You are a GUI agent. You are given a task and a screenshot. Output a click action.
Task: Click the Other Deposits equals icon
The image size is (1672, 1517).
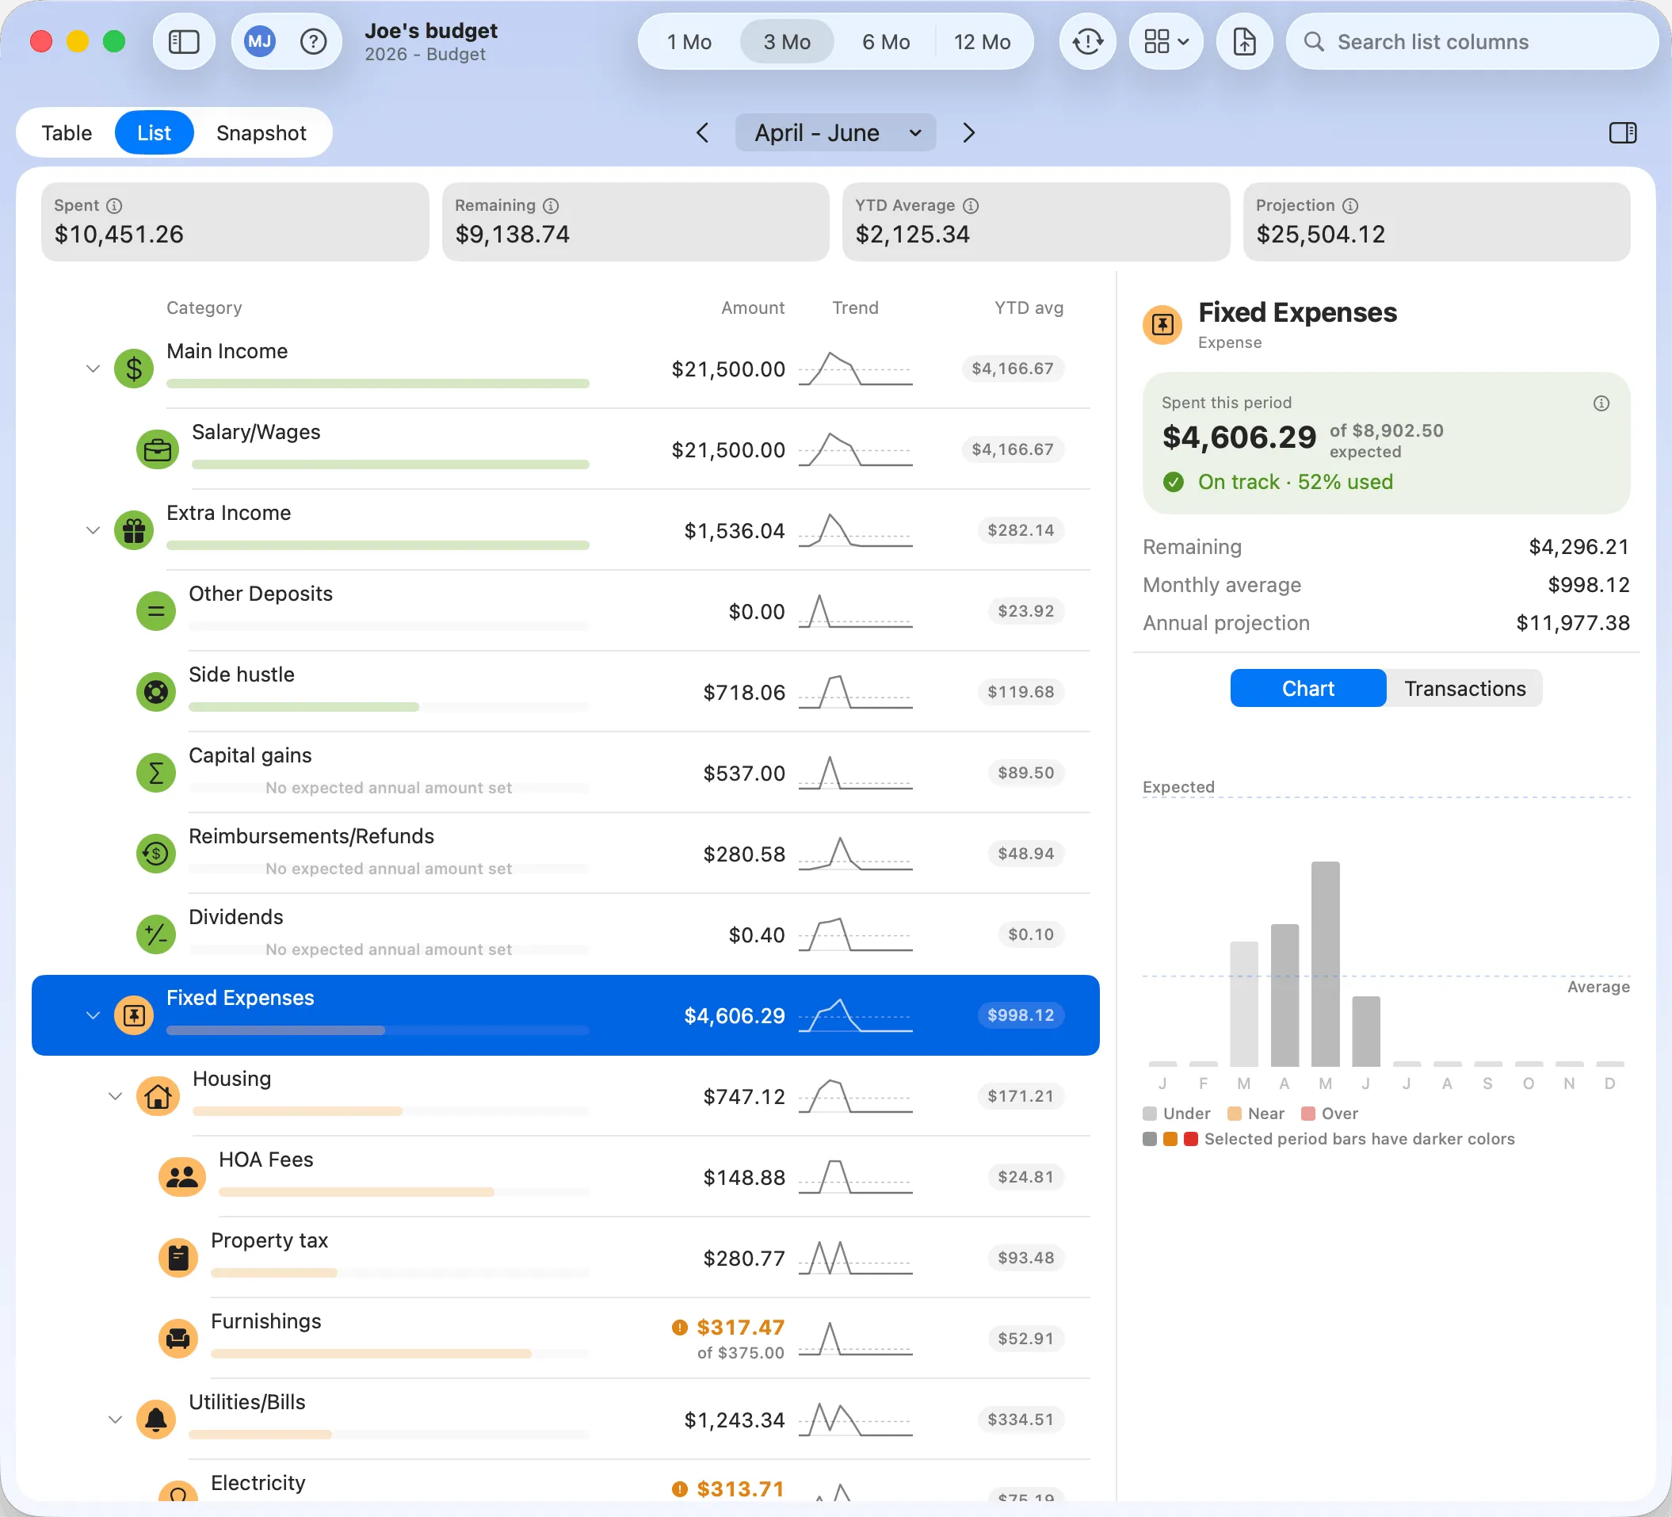(x=155, y=611)
